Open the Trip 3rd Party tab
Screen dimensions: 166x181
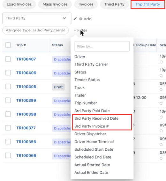click(148, 4)
